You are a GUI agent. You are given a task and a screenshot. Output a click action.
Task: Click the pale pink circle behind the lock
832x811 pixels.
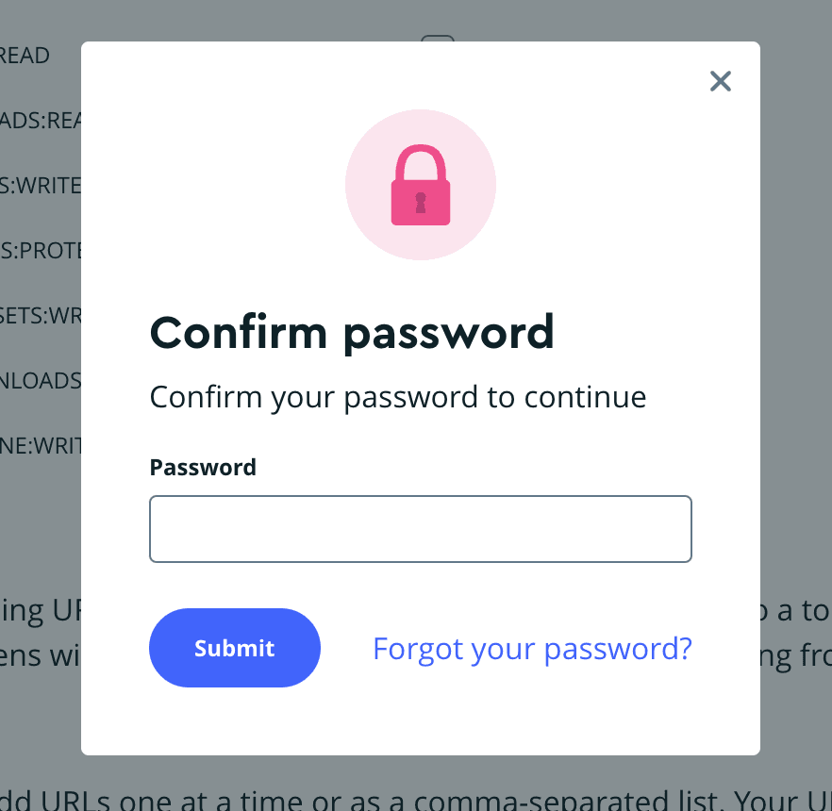(x=421, y=185)
